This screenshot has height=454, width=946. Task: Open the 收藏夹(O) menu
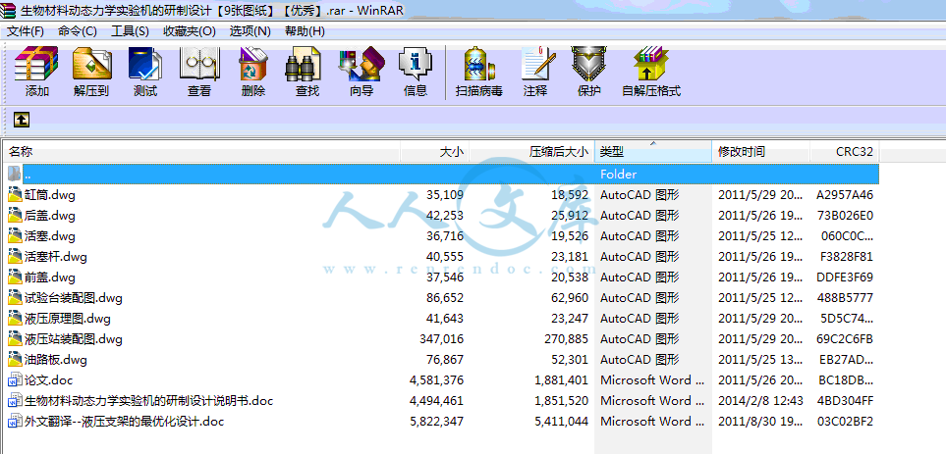(190, 31)
